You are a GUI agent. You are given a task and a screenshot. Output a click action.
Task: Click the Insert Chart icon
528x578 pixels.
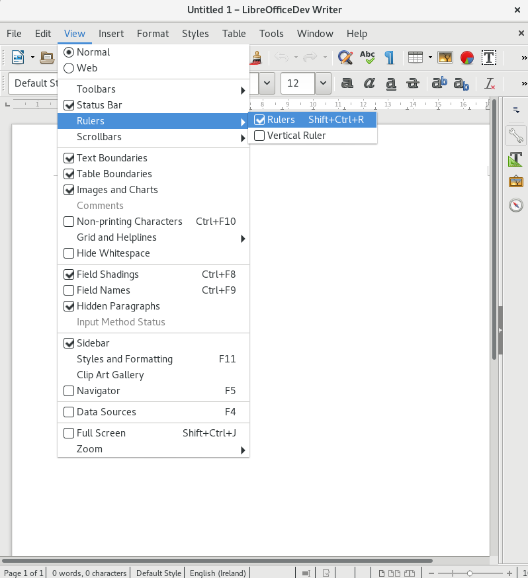click(466, 58)
